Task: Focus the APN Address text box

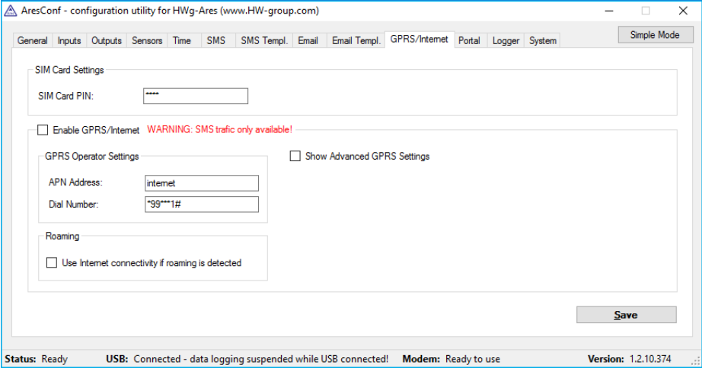Action: click(x=202, y=183)
